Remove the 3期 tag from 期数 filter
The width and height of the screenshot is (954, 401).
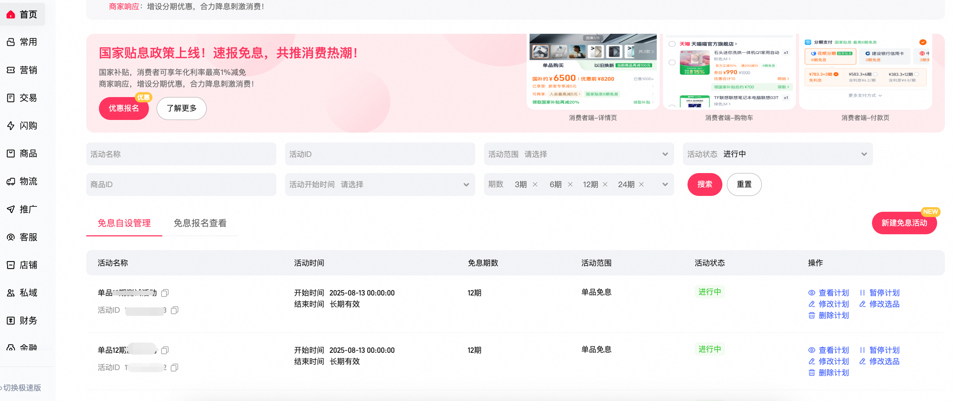pos(535,184)
